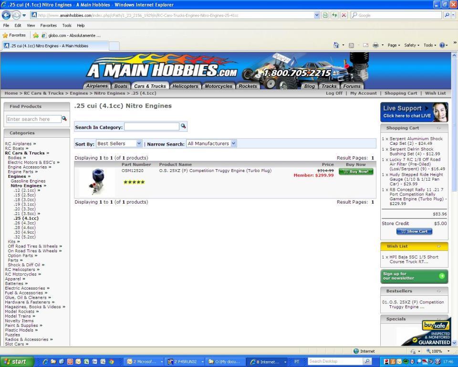Click the Search In Category text field
Screen dimensions: 458x367
pyautogui.click(x=152, y=127)
